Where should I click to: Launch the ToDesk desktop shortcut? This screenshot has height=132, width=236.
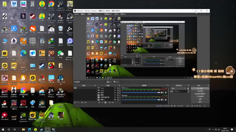point(32,54)
